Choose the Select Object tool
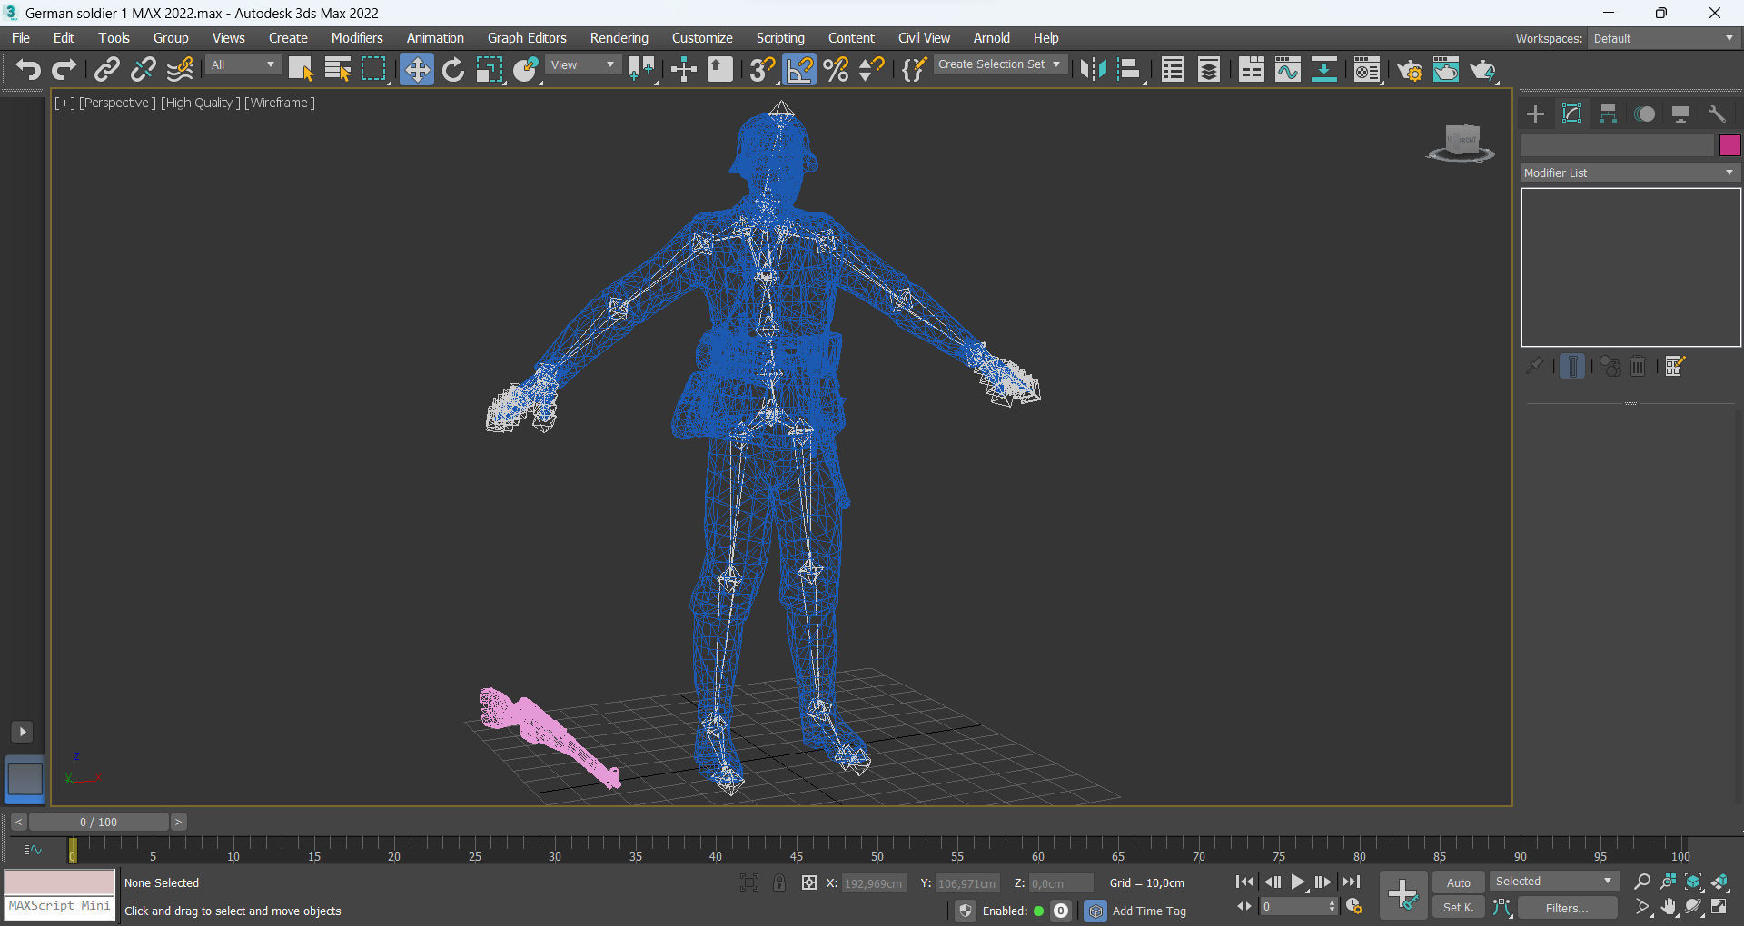This screenshot has height=926, width=1744. click(x=301, y=69)
